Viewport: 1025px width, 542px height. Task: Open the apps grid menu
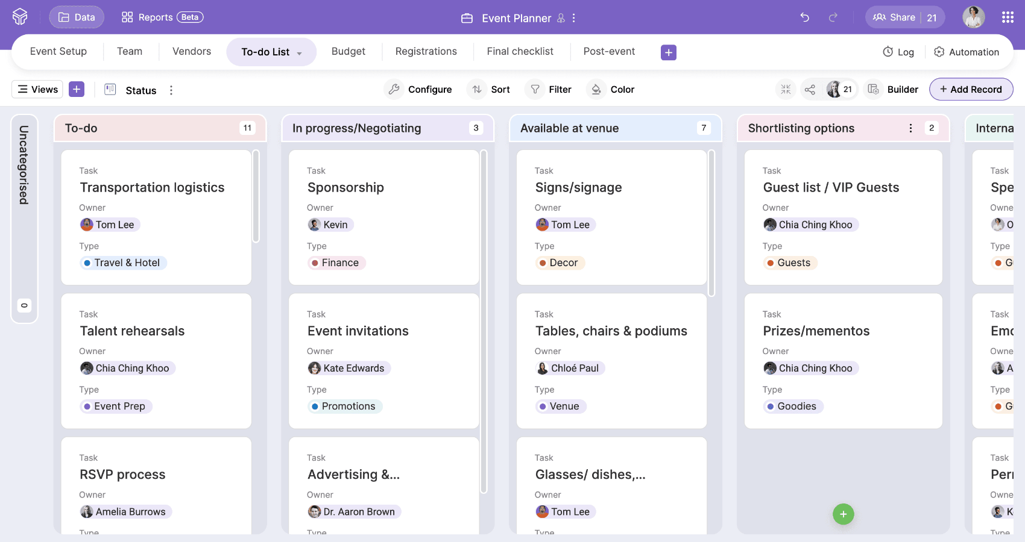pyautogui.click(x=1008, y=17)
